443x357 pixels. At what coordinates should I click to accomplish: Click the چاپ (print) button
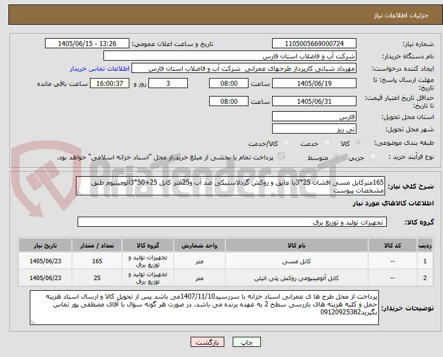(246, 342)
